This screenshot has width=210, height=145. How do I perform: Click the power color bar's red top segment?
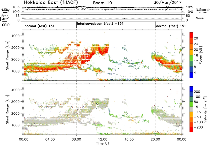click(191, 35)
